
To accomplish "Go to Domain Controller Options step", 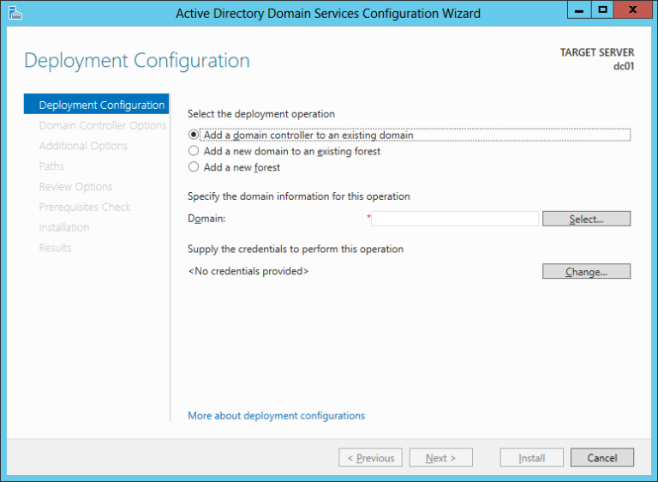I will [102, 126].
